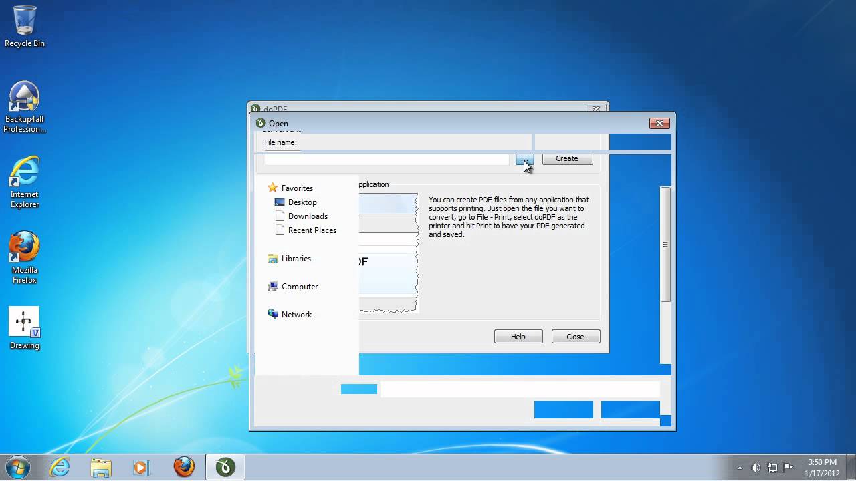
Task: Click the doPDF Close button
Action: tap(576, 337)
